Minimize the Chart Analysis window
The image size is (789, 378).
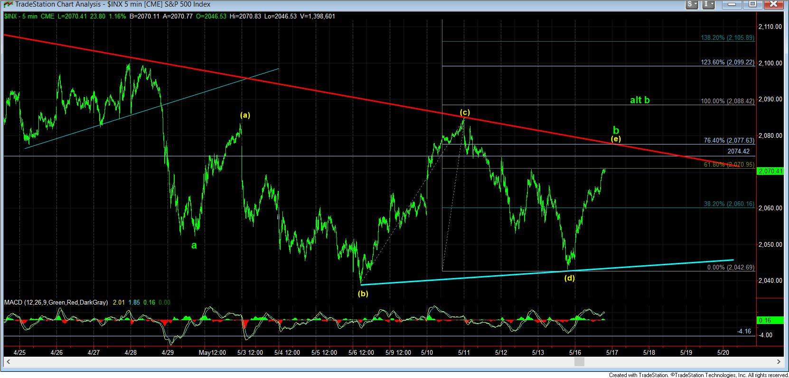[731, 4]
